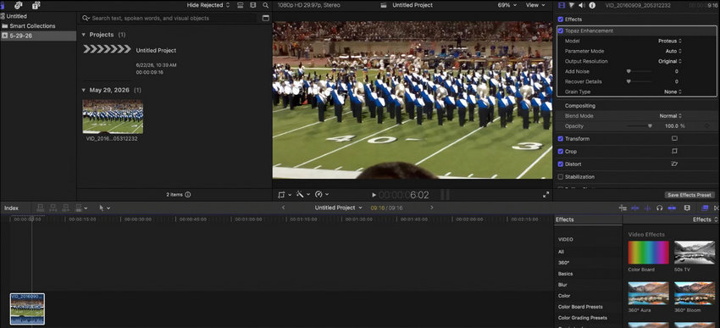The height and width of the screenshot is (328, 720).
Task: Open the Output Resolution dropdown
Action: coord(669,61)
